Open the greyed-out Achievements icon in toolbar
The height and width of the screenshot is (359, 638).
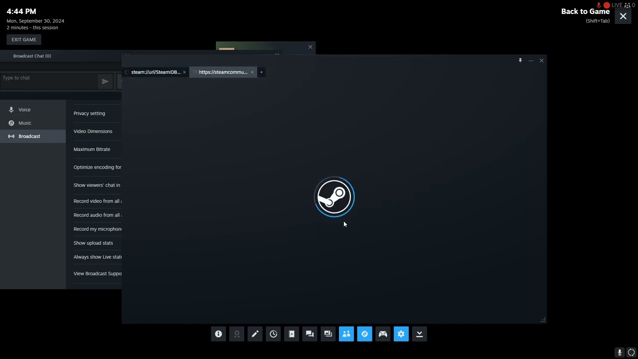(237, 334)
